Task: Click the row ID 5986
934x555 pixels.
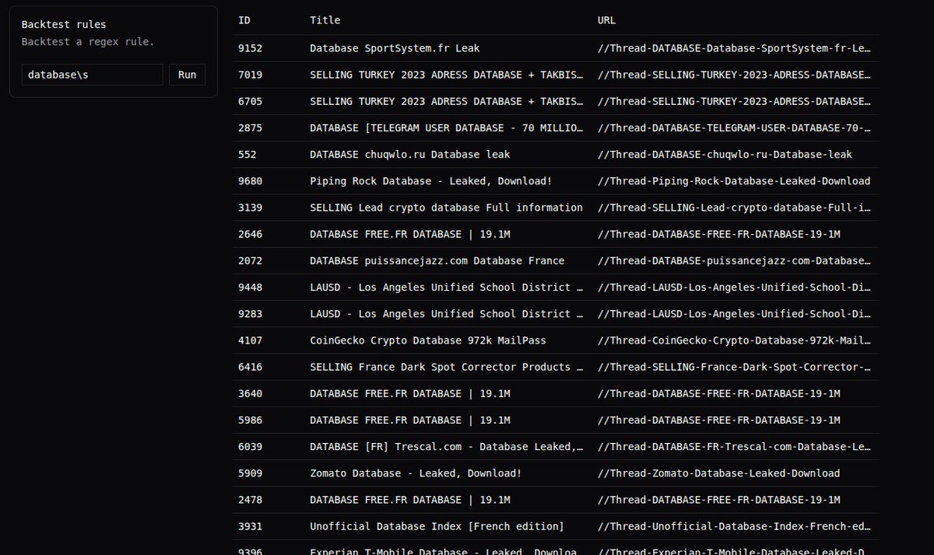Action: (250, 421)
